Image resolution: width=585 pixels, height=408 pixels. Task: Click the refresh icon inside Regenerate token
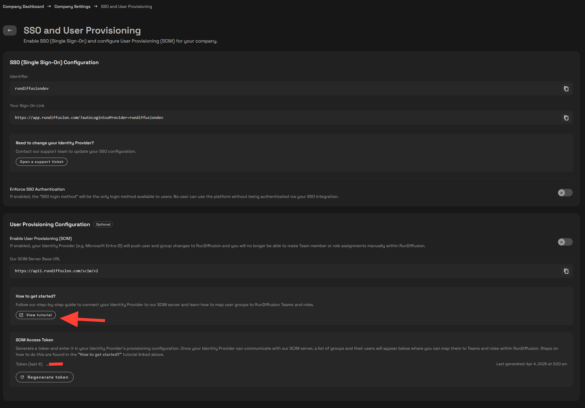22,377
